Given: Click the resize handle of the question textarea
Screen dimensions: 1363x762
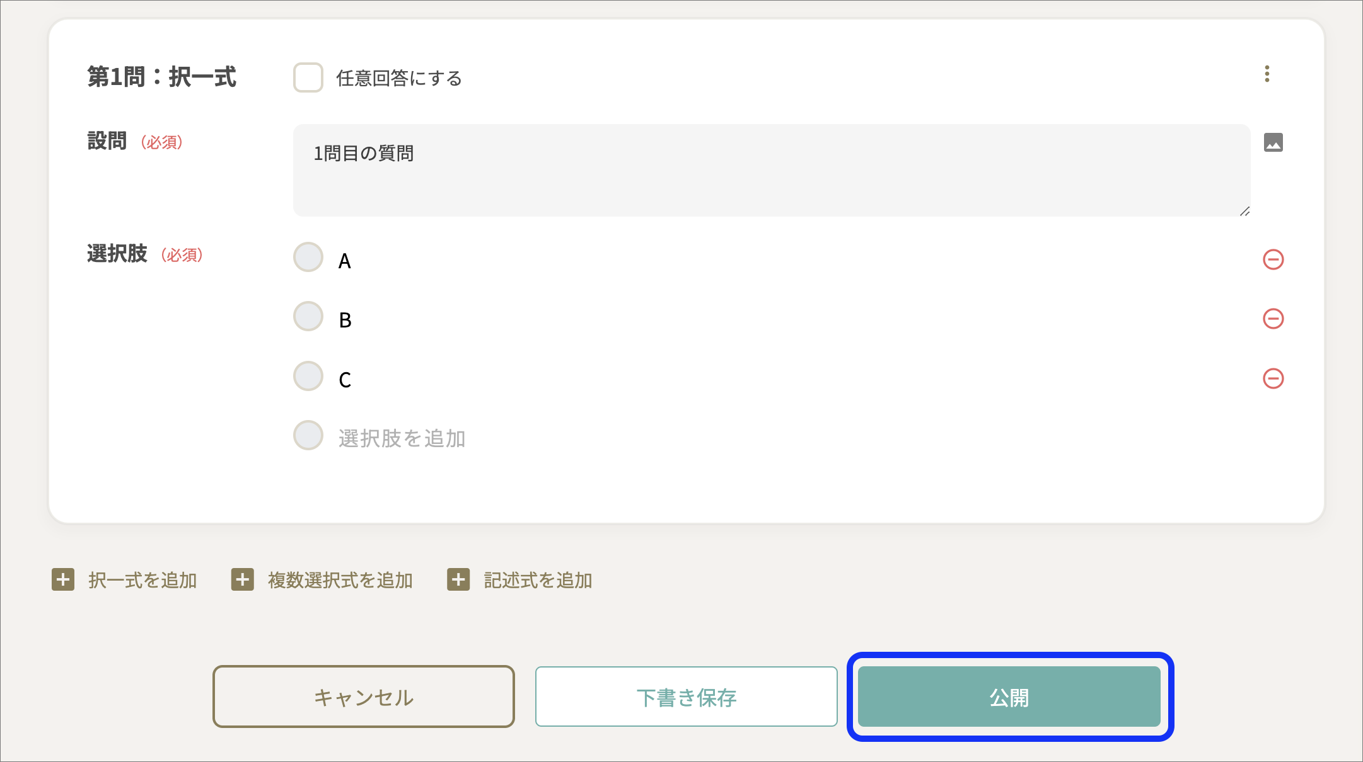Looking at the screenshot, I should coord(1246,212).
